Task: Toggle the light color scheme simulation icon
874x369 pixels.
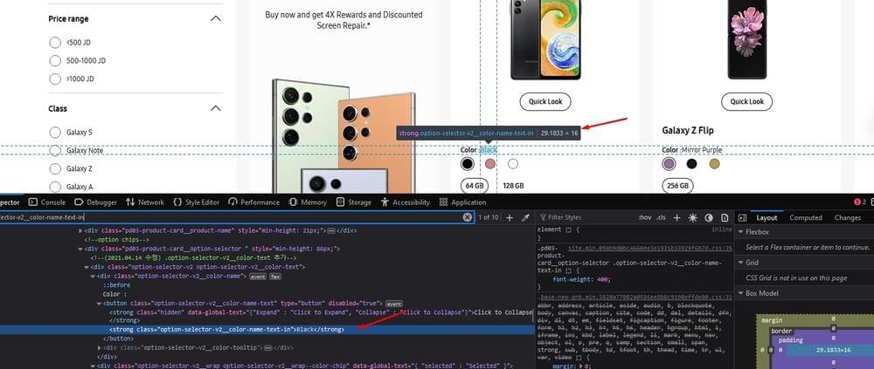Action: pyautogui.click(x=693, y=217)
